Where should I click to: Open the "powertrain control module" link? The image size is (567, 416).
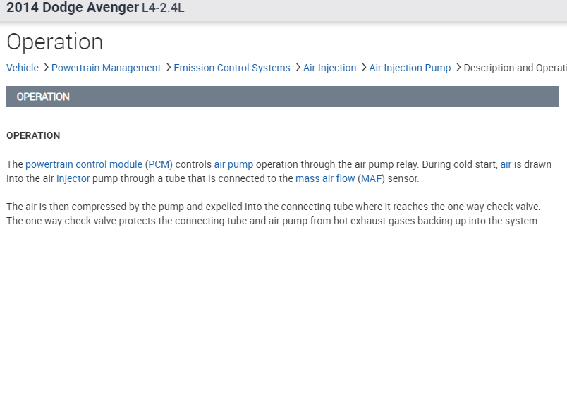pos(84,164)
